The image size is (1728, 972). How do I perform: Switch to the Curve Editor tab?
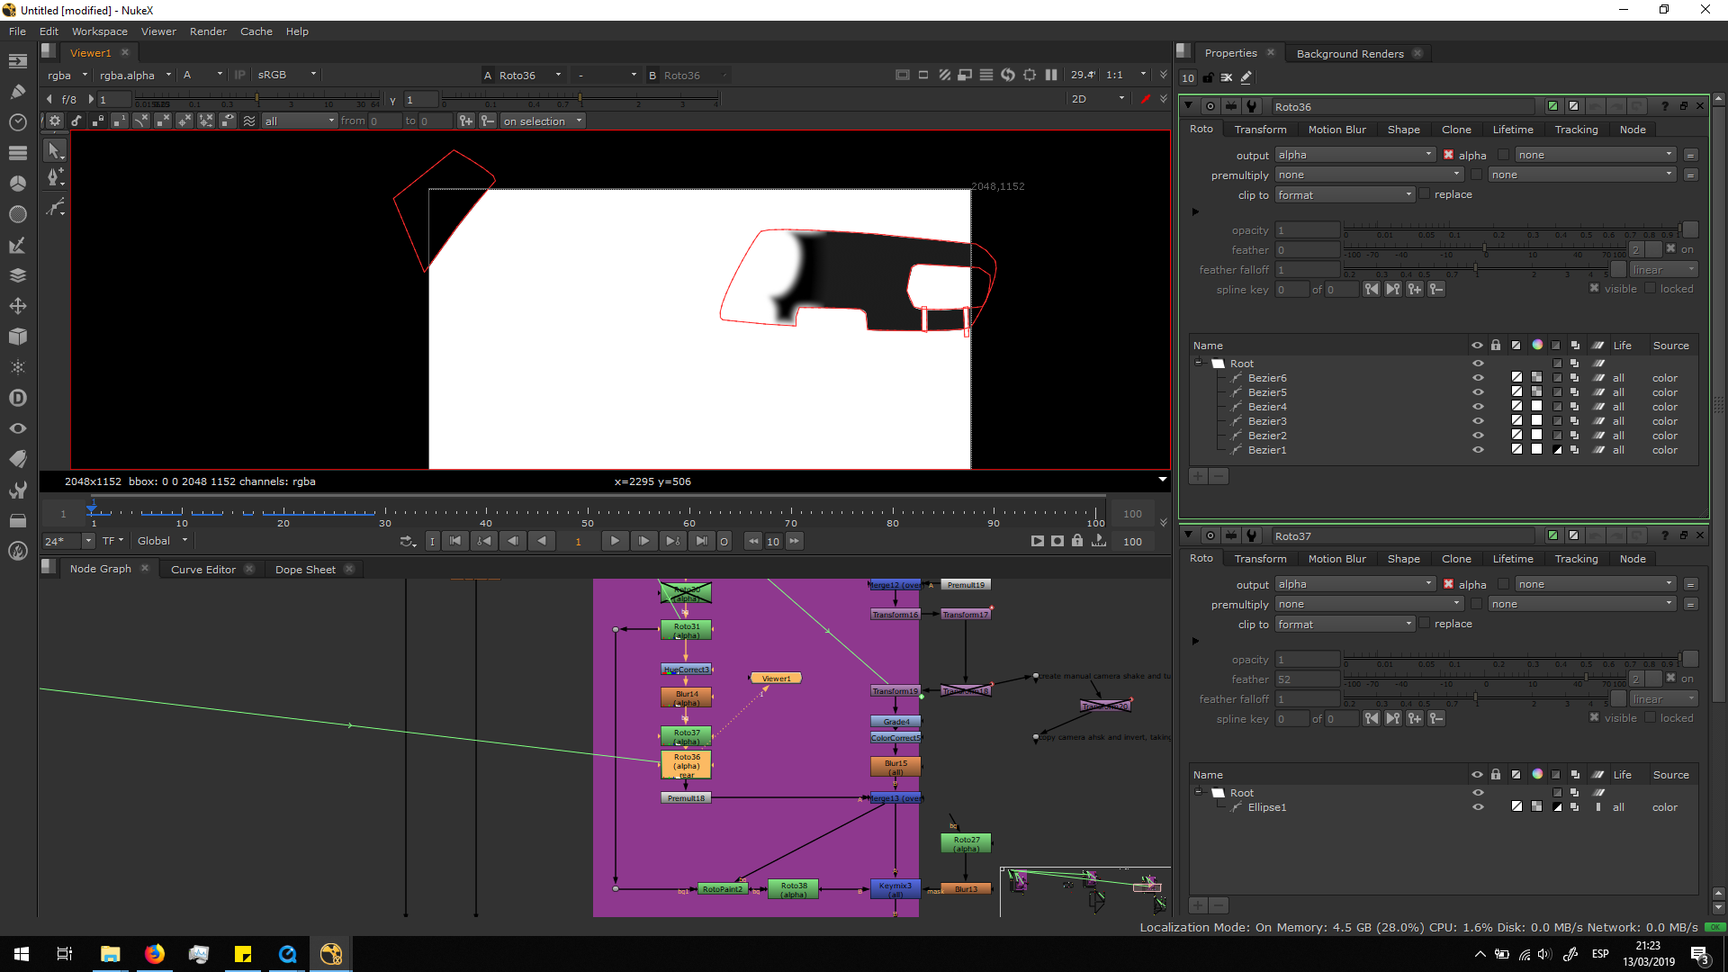pyautogui.click(x=202, y=569)
